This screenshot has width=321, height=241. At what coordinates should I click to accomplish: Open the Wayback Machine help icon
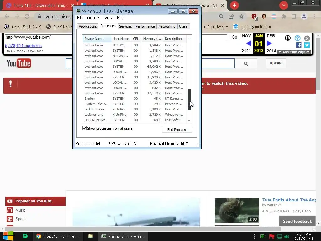coord(297,38)
